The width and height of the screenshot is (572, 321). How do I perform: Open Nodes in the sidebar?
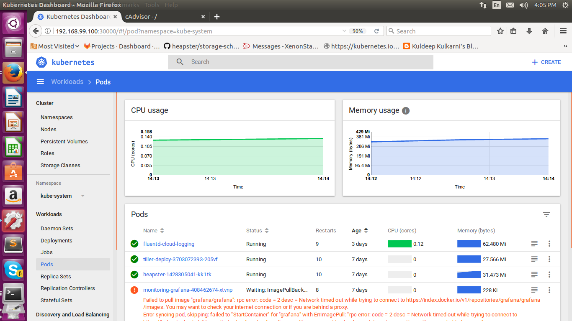point(49,130)
